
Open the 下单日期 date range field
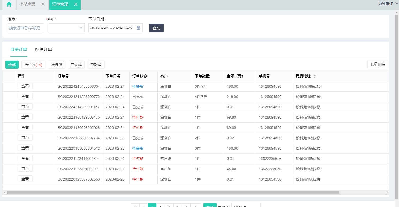pyautogui.click(x=115, y=28)
